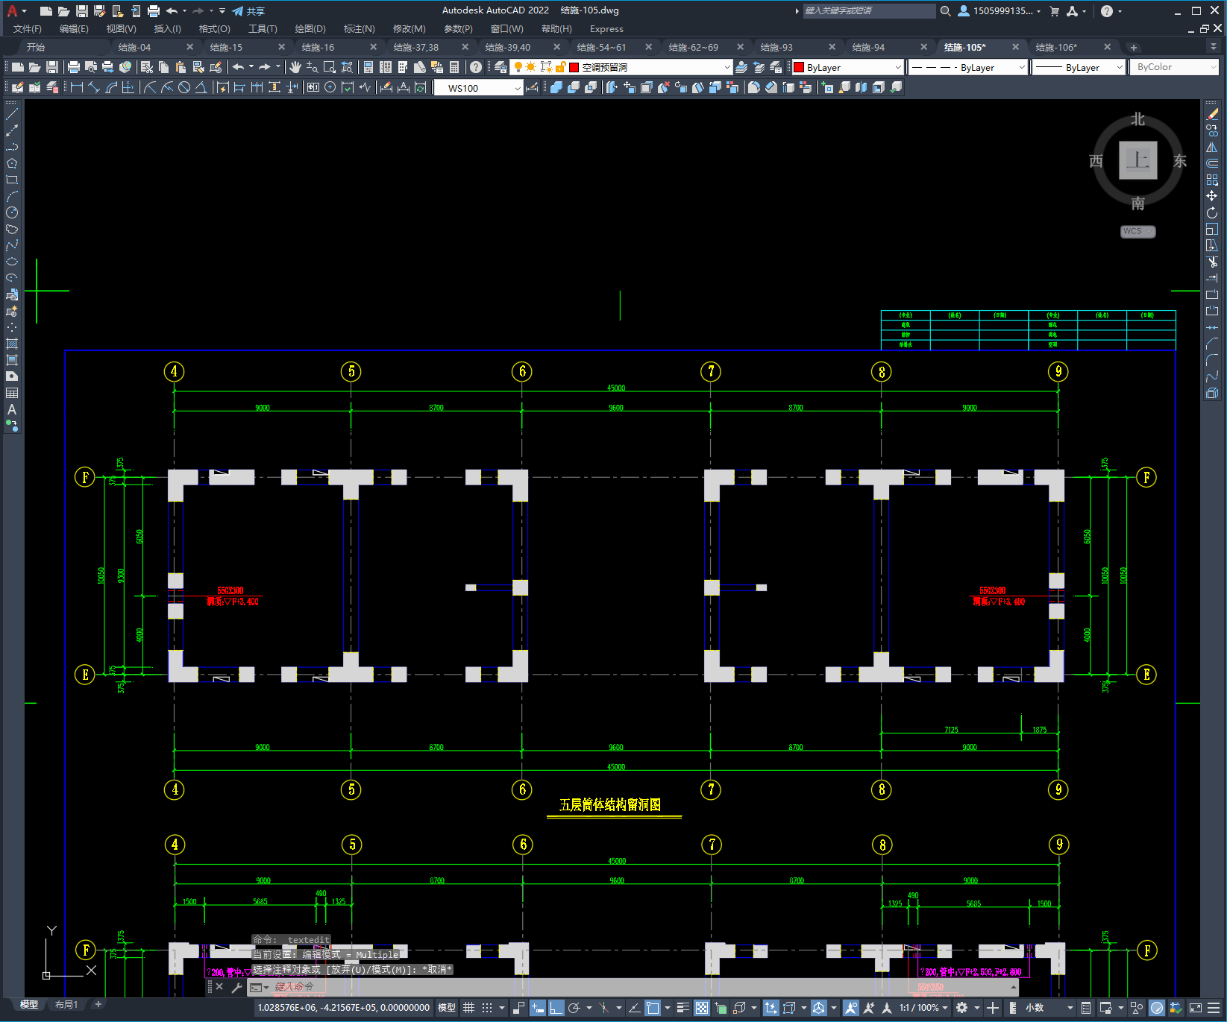Open the 小数 units dropdown in status bar
The image size is (1227, 1022).
(x=1049, y=1008)
